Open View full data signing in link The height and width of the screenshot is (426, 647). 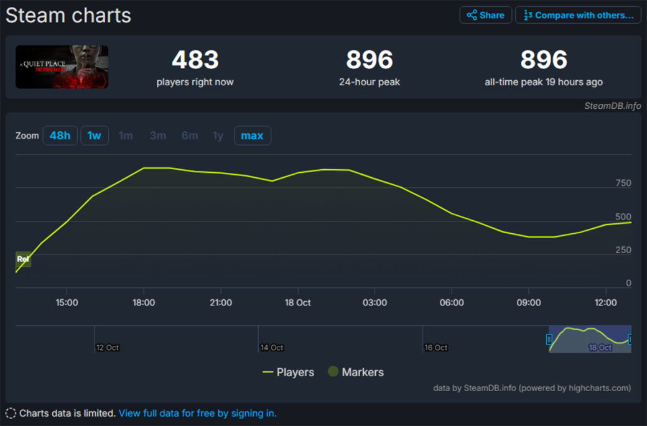(x=198, y=413)
